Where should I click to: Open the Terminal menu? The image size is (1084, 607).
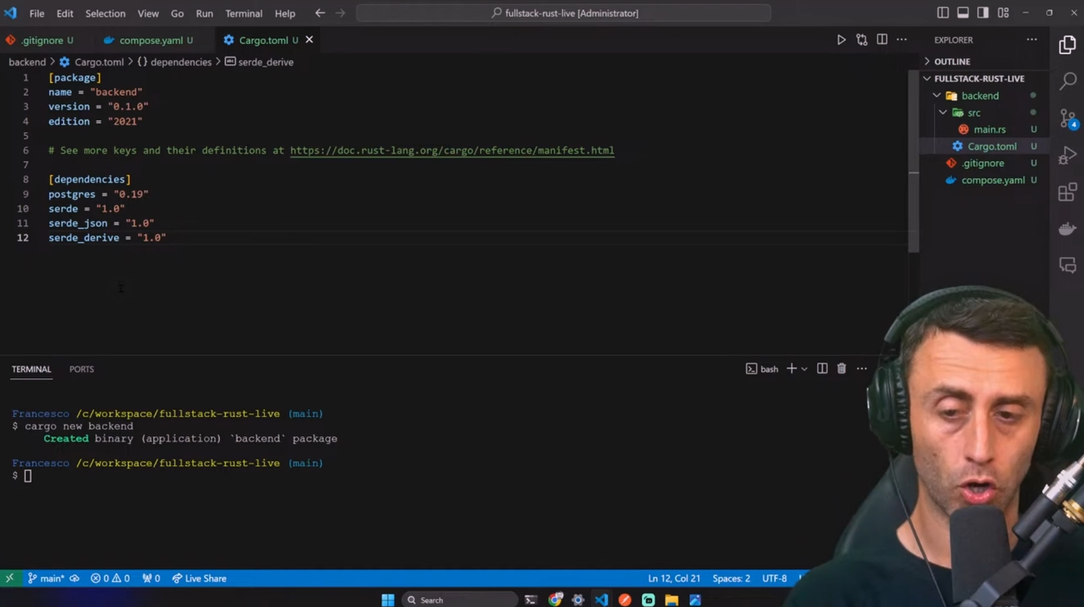coord(244,13)
